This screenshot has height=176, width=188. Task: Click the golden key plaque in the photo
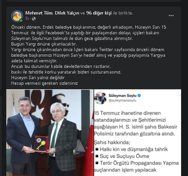[41, 144]
